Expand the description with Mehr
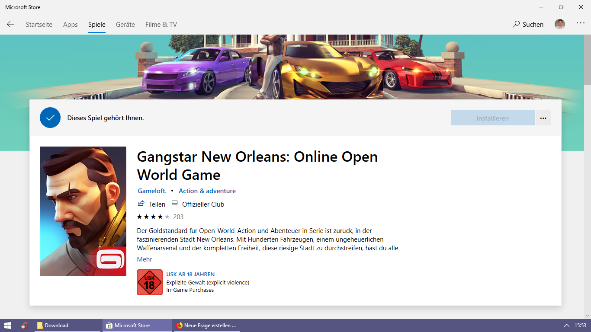 click(x=145, y=259)
